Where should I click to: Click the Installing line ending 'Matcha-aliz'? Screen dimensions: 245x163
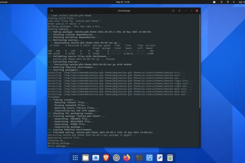pyautogui.click(x=116, y=73)
